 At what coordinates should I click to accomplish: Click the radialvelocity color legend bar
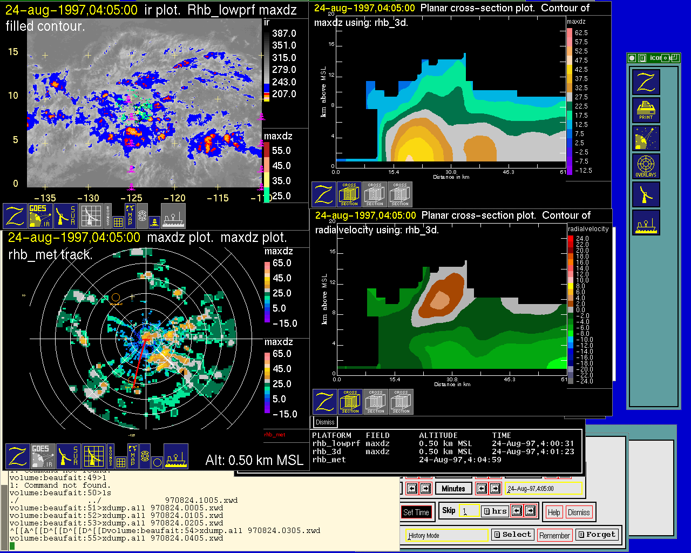click(x=571, y=309)
